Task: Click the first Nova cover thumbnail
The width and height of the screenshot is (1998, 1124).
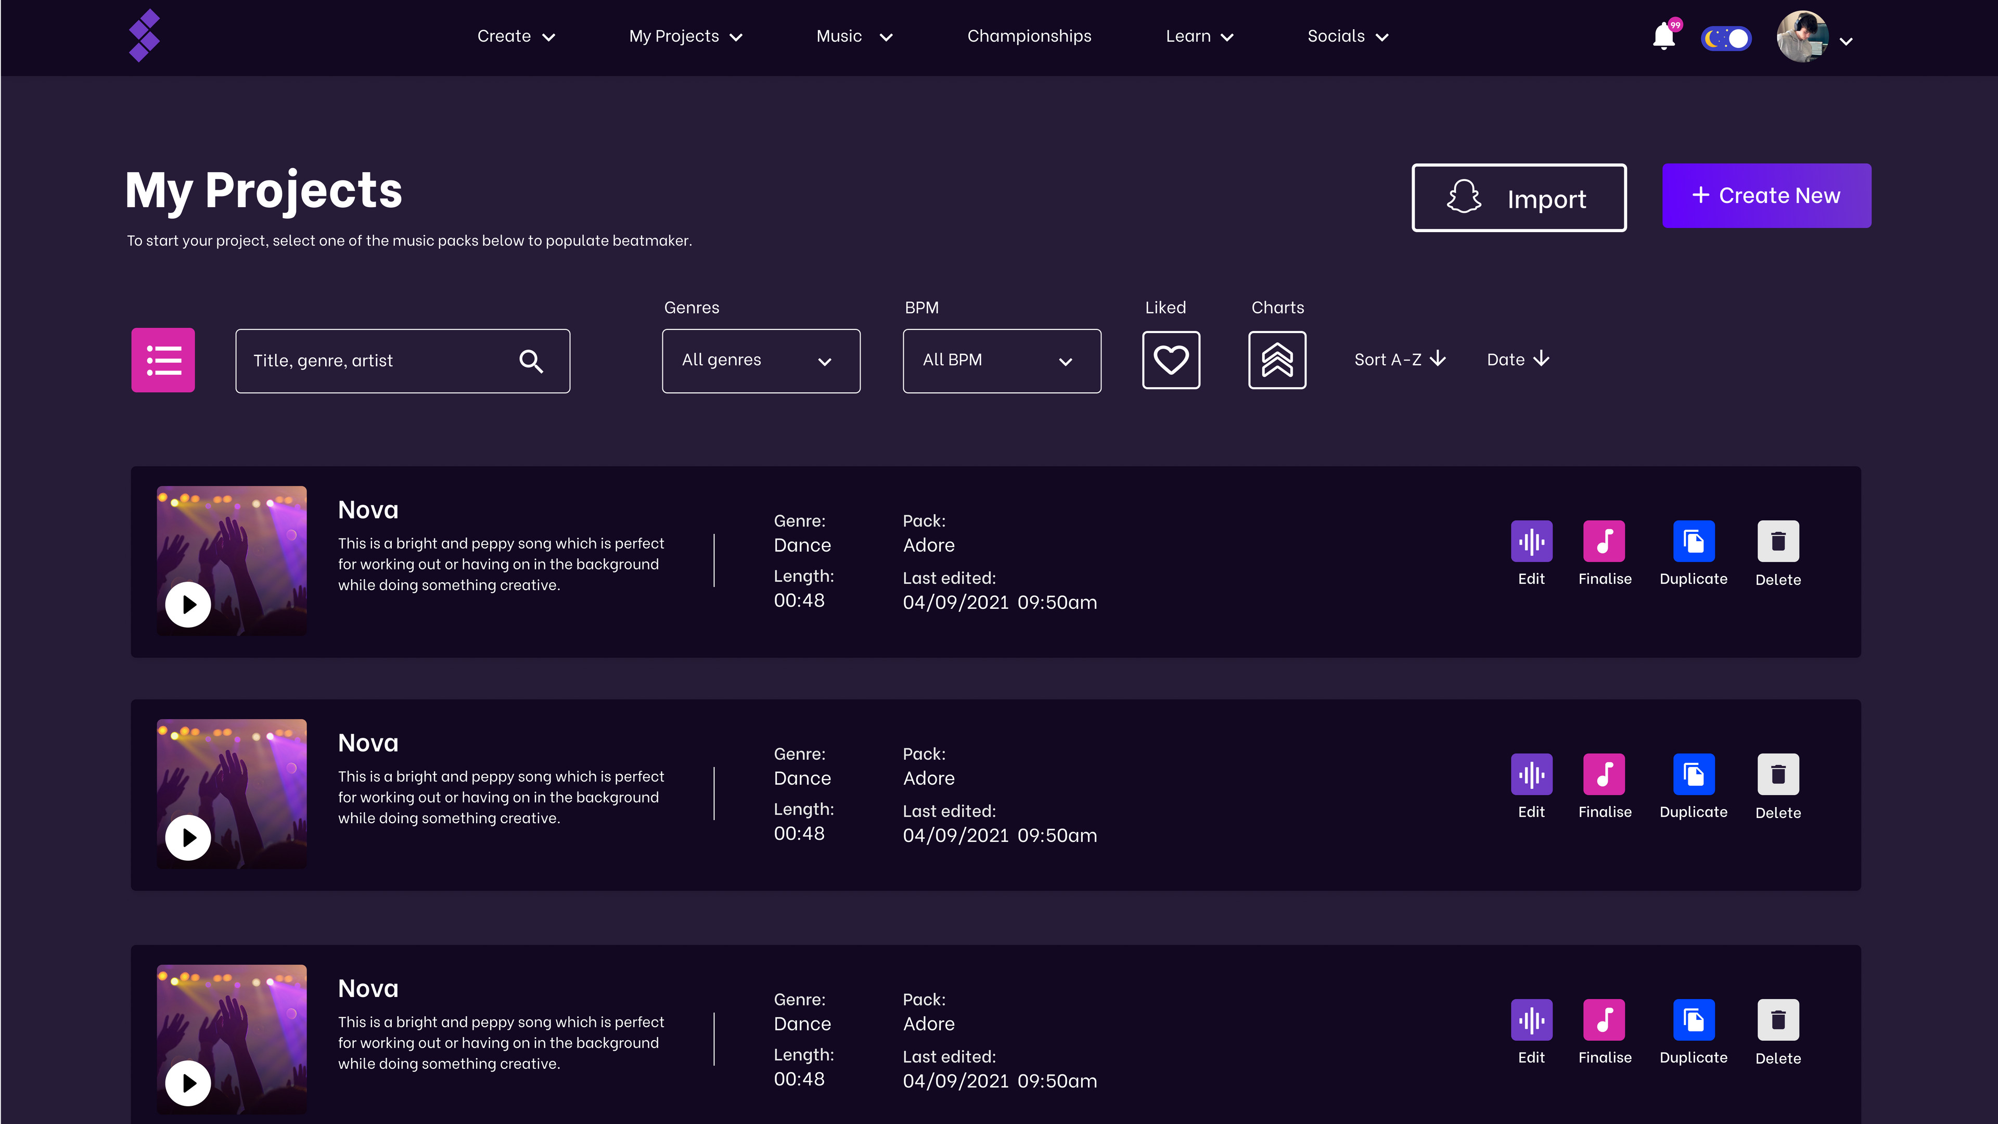Action: [x=232, y=561]
